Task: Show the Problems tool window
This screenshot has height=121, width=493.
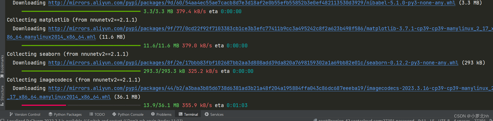Action: pyautogui.click(x=161, y=114)
